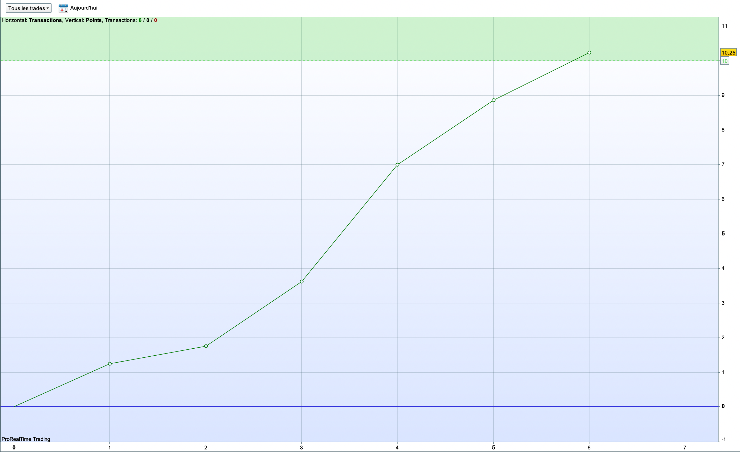
Task: Click the '11' label on vertical axis
Action: tap(724, 26)
